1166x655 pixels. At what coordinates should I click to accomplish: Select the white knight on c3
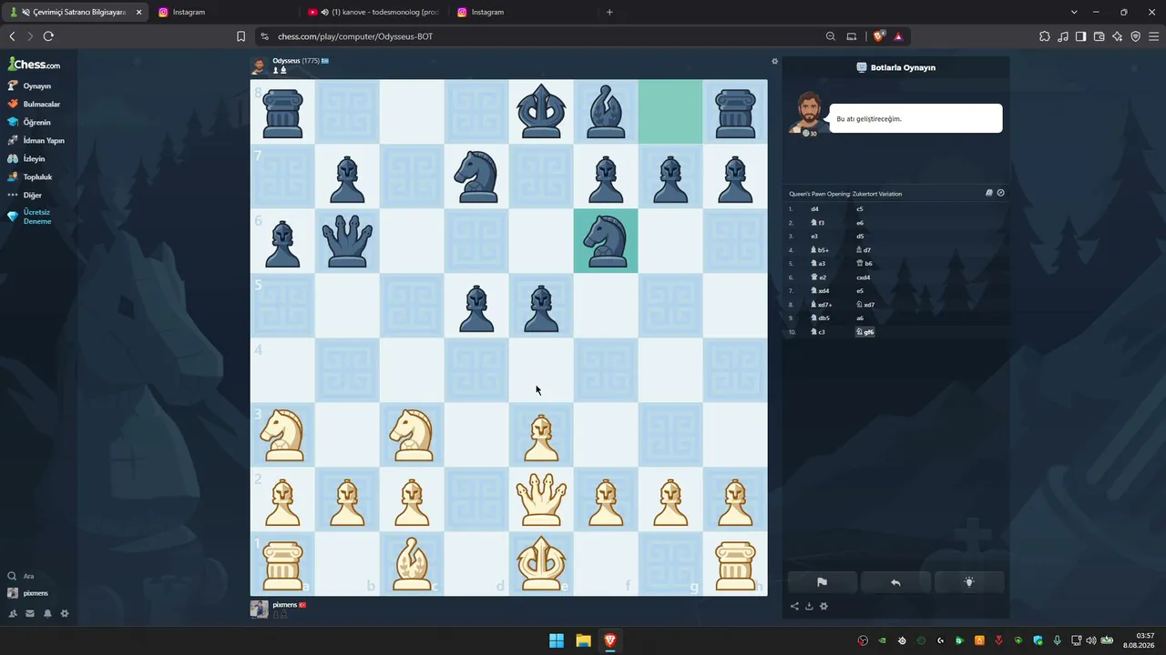coord(412,435)
